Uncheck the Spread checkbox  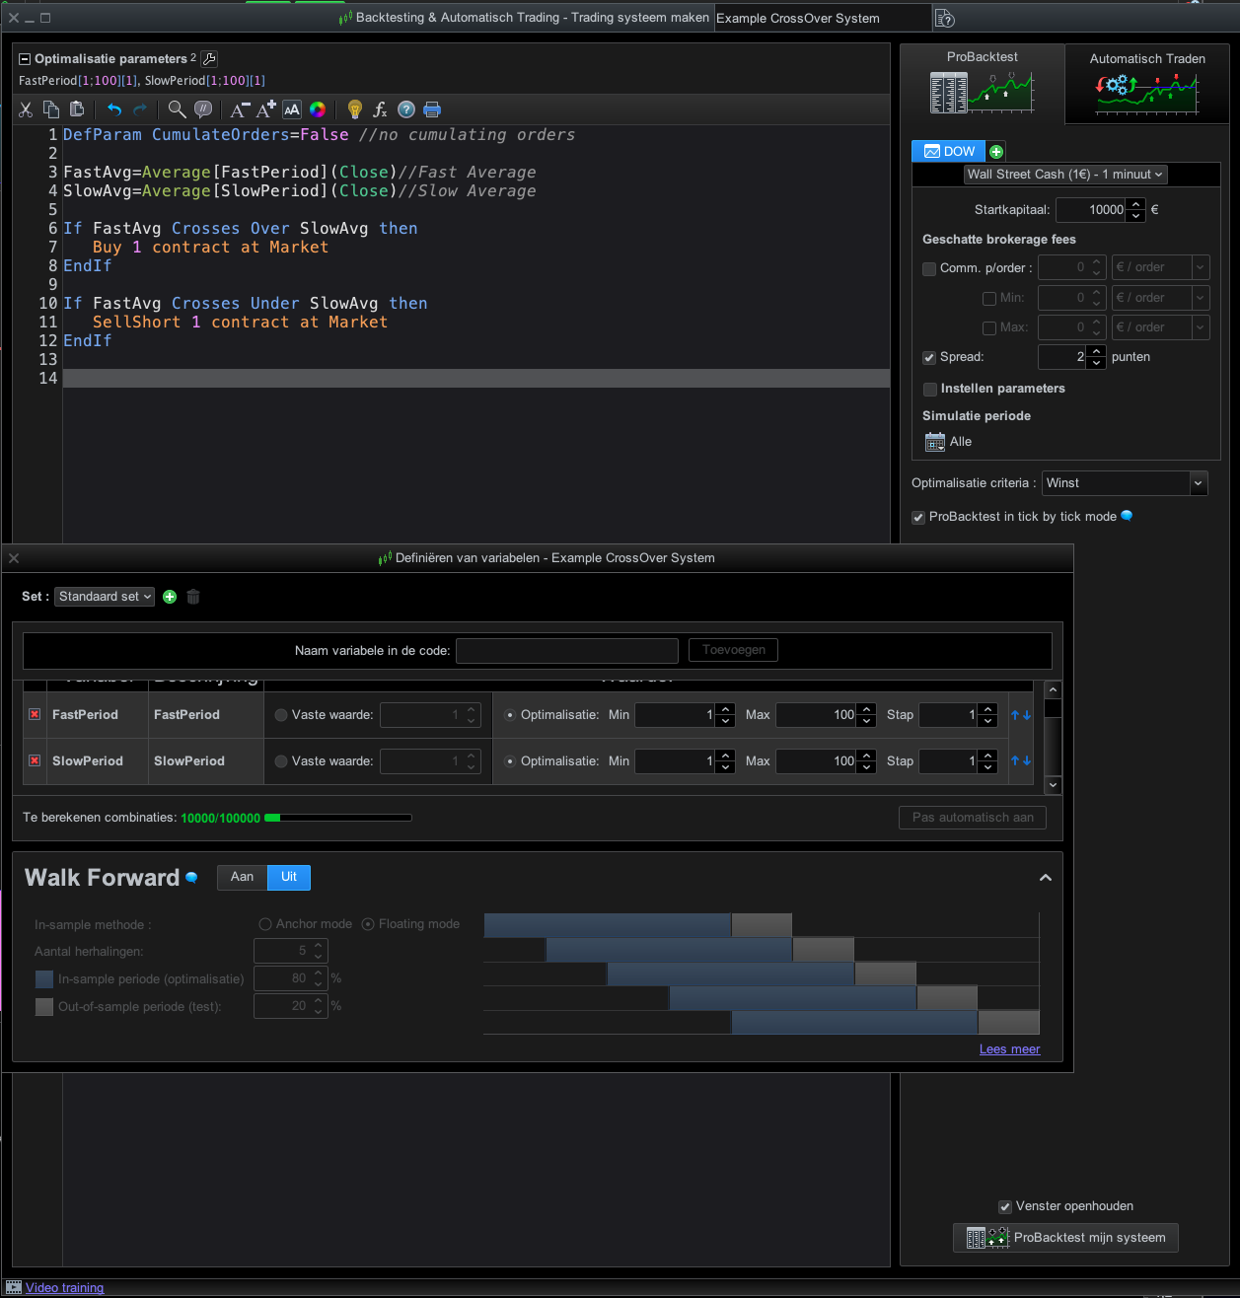929,357
